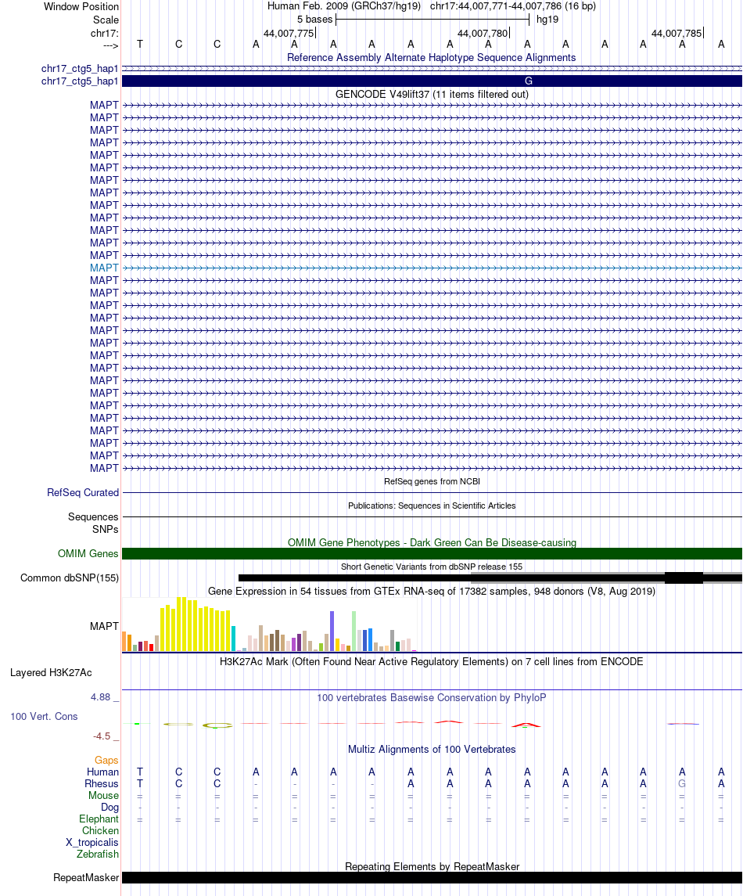Click the 100 Vert. Cons label

[44, 717]
